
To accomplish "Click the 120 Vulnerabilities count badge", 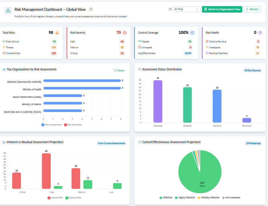I will 54,53.
